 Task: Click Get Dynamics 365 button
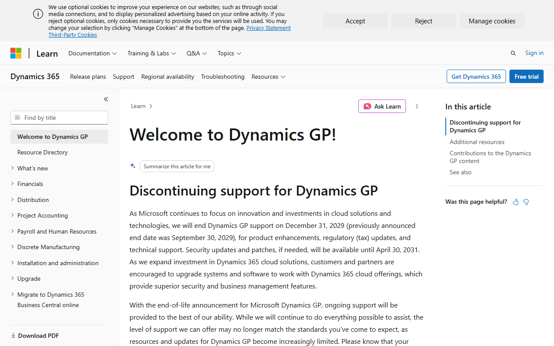coord(476,77)
